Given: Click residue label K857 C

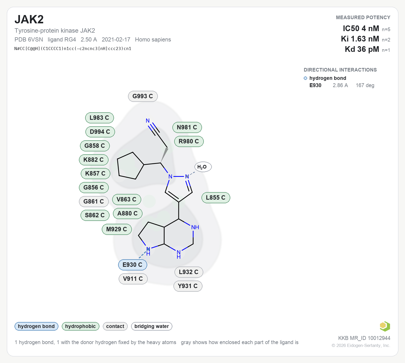Looking at the screenshot, I should coord(95,173).
